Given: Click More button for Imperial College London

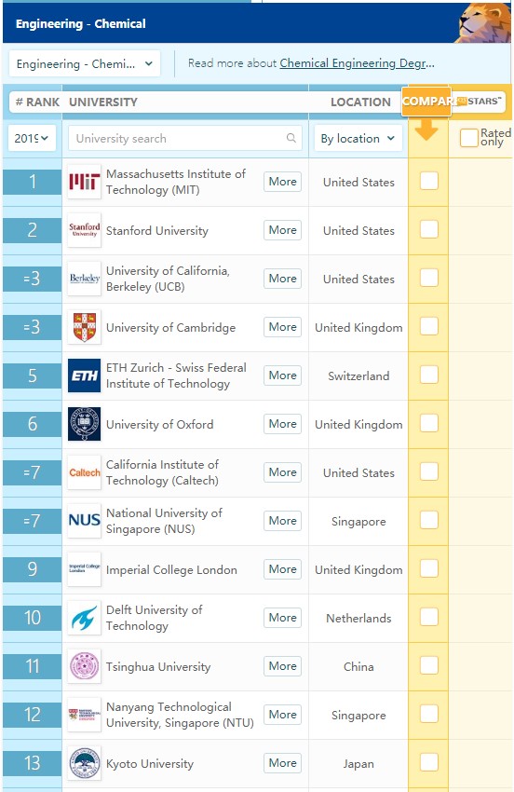Looking at the screenshot, I should (282, 569).
